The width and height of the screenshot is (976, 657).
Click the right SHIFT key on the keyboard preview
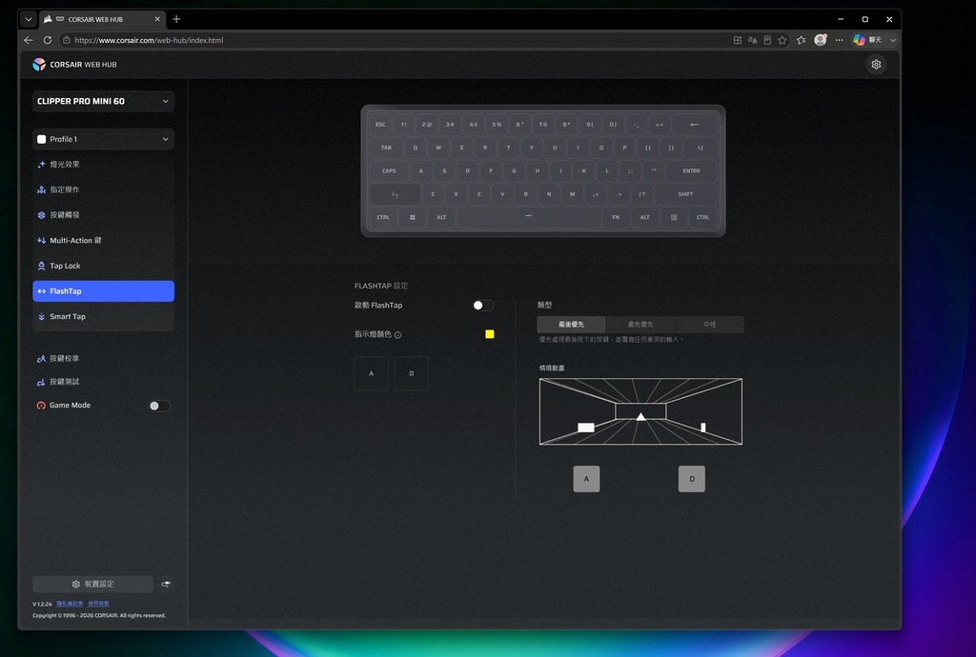[x=685, y=194]
